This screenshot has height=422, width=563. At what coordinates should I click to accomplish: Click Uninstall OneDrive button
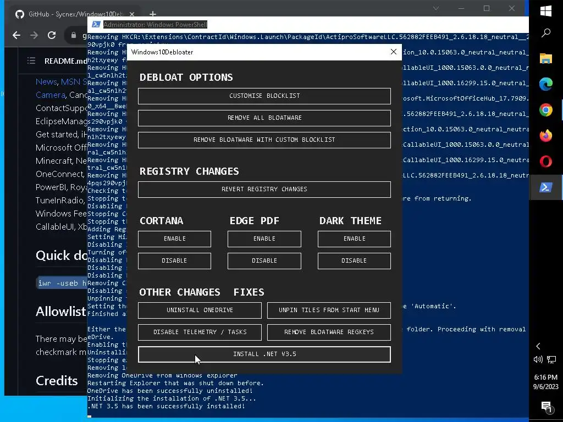click(200, 310)
